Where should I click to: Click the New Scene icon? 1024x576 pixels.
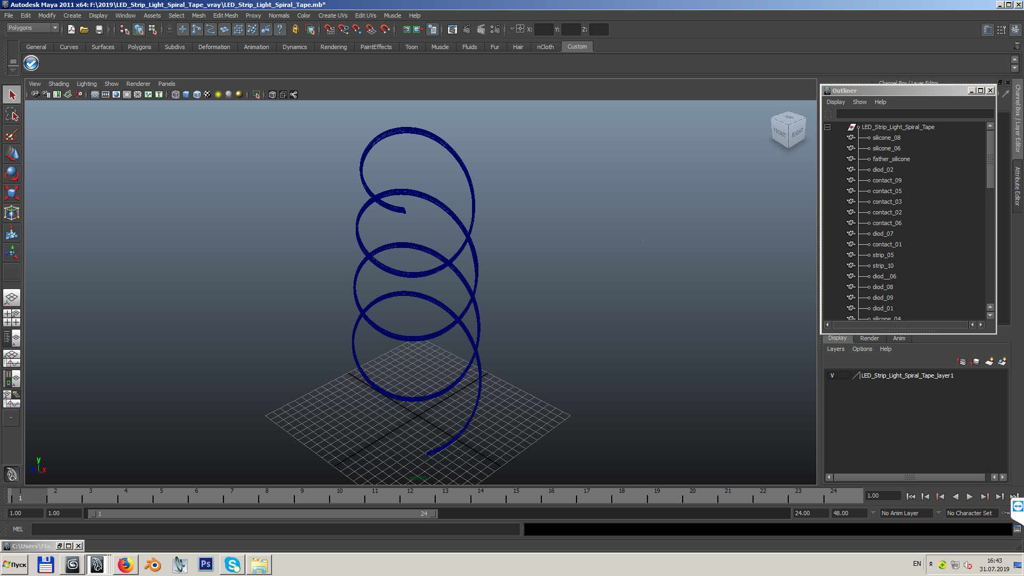pos(71,29)
